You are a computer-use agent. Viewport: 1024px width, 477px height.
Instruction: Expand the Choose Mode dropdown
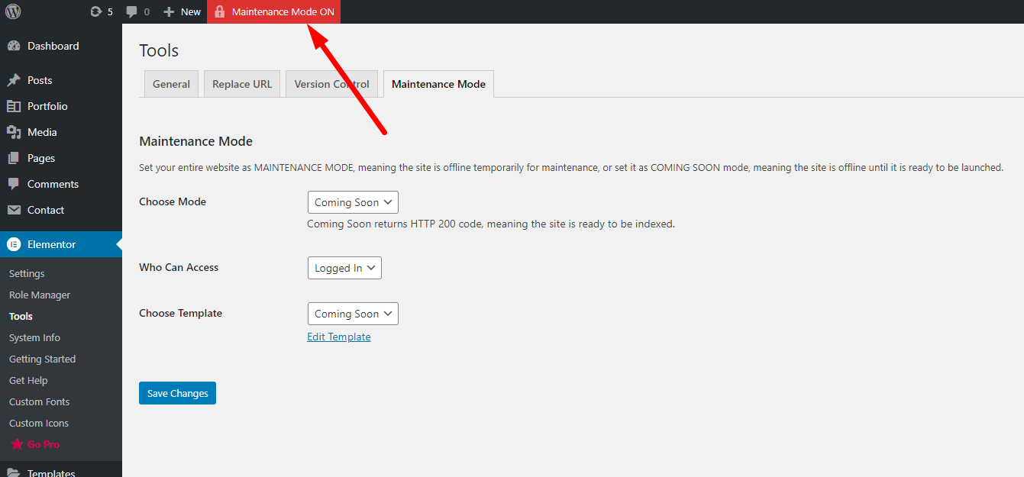point(353,202)
